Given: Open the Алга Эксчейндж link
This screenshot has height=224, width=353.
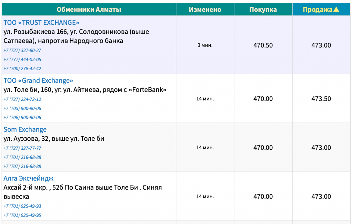Looking at the screenshot, I should [28, 178].
